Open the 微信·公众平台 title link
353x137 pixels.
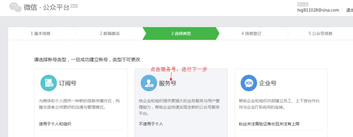46,7
